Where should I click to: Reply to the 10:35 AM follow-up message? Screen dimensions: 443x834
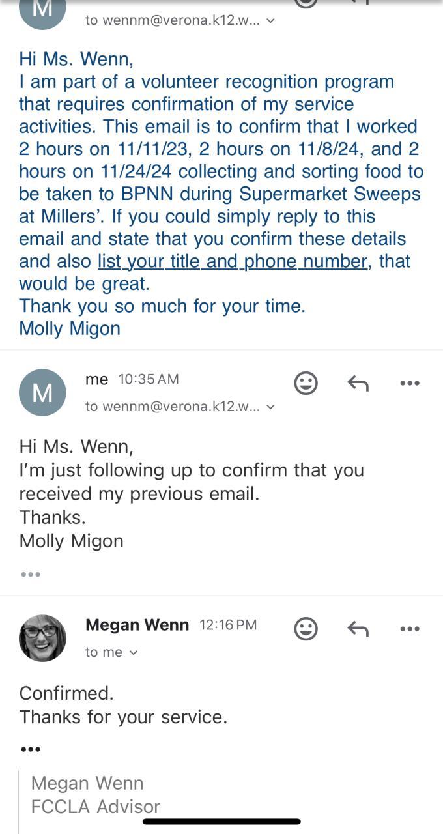(x=358, y=383)
